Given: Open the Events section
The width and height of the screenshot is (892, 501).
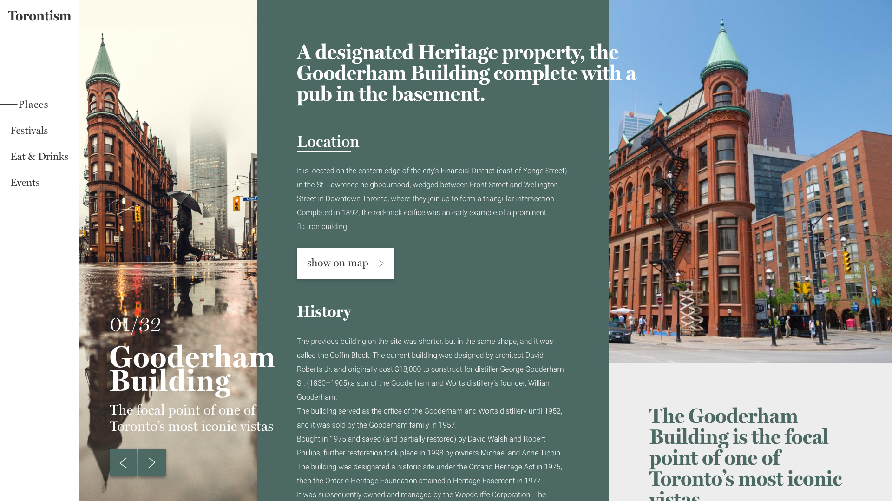Looking at the screenshot, I should [x=25, y=183].
